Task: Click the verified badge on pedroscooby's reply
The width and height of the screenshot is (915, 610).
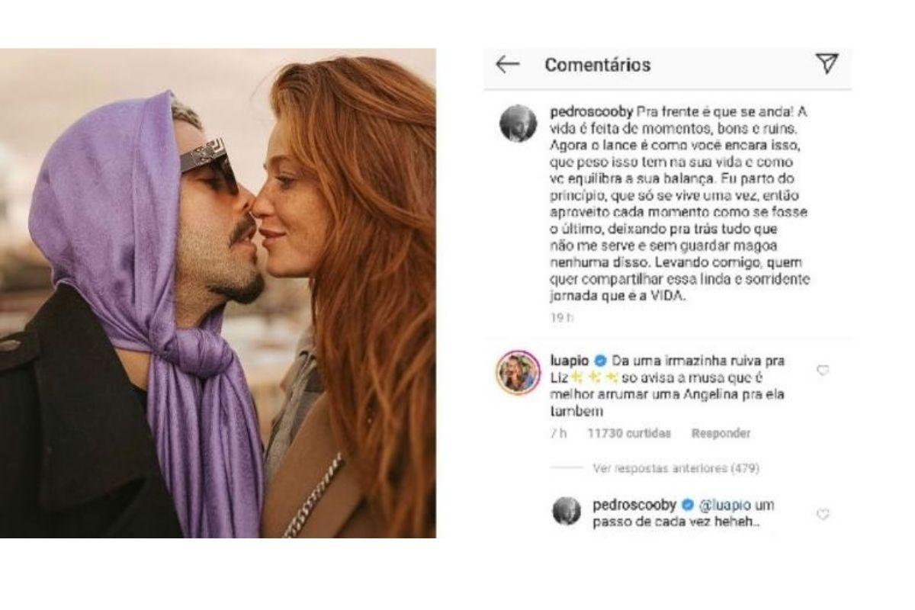Action: tap(686, 505)
